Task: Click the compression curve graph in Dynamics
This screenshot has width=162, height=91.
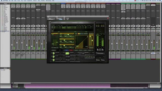Action: click(x=82, y=42)
